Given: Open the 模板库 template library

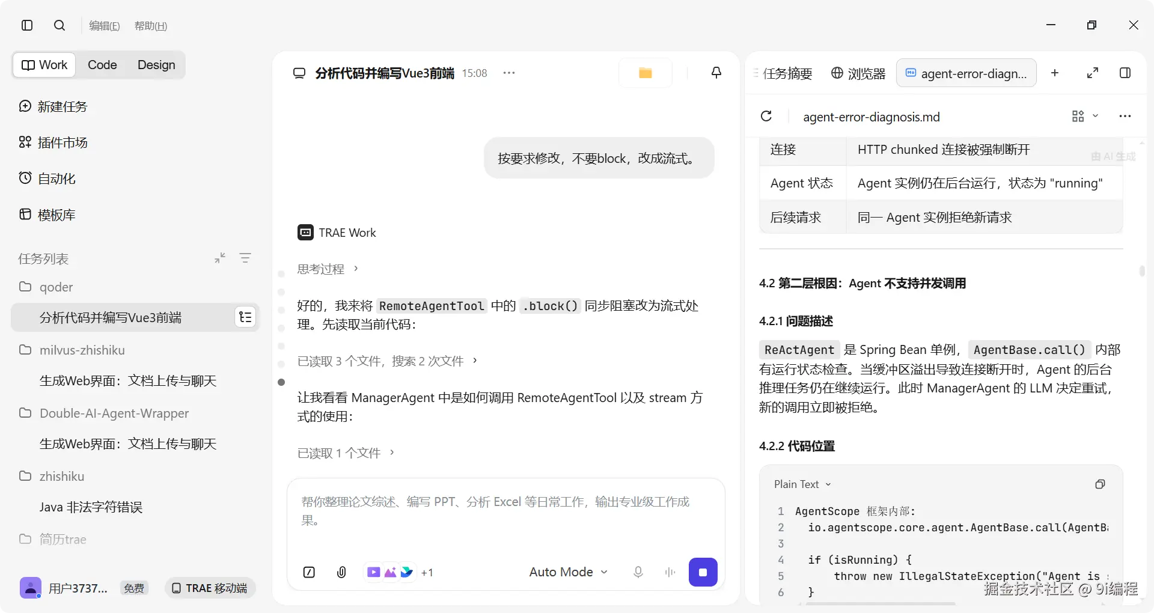Looking at the screenshot, I should pos(47,215).
